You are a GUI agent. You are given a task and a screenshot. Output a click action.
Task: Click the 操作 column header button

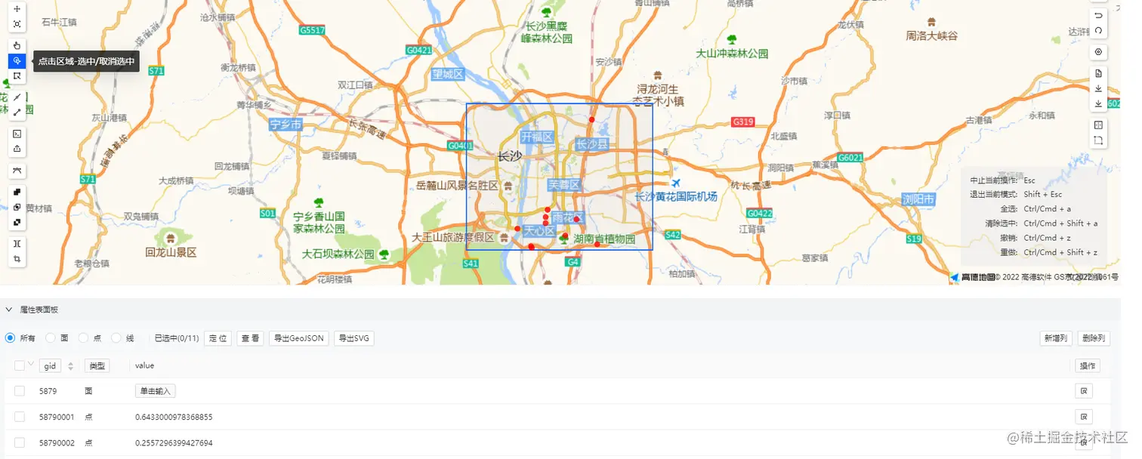(1088, 366)
